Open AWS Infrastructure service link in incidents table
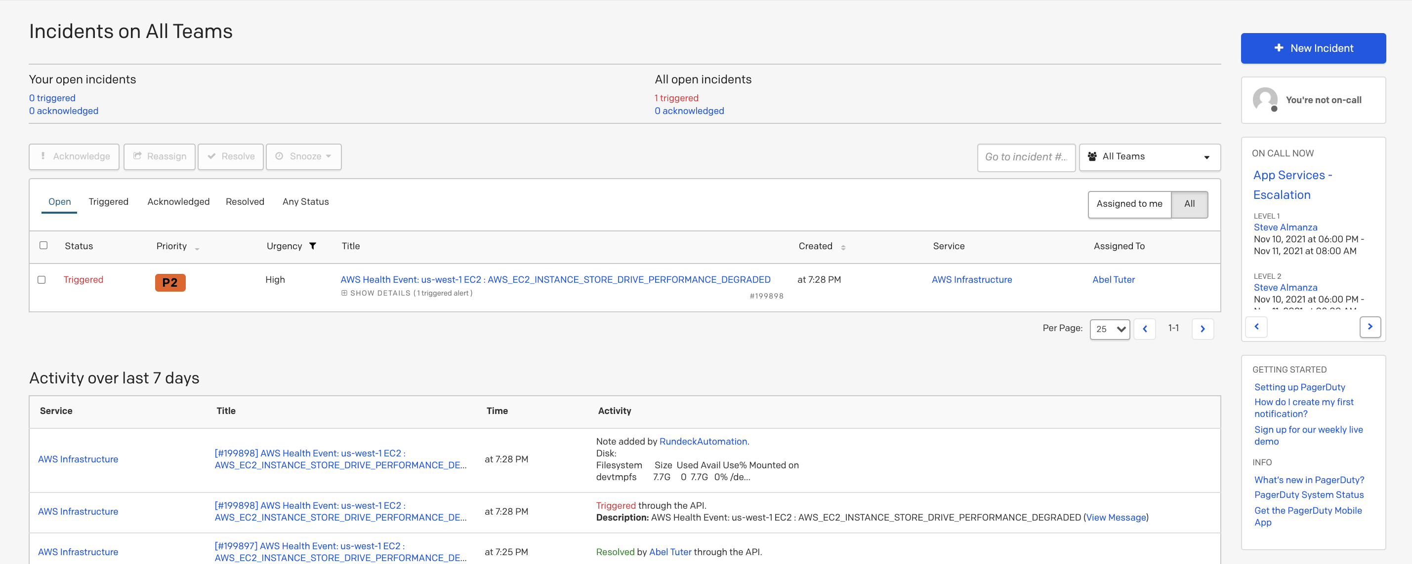The height and width of the screenshot is (564, 1412). coord(972,280)
